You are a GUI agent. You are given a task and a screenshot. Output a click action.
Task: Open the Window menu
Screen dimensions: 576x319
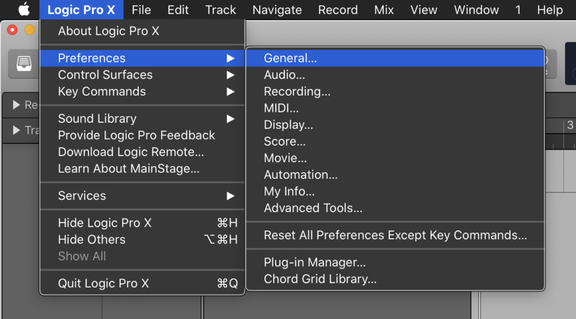pos(476,10)
